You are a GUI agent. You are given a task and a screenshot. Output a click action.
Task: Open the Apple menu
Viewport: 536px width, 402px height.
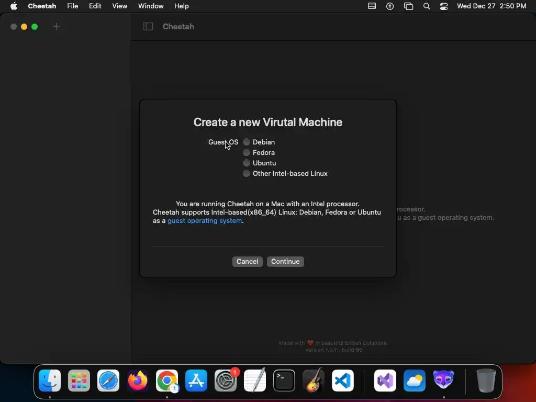[x=14, y=6]
